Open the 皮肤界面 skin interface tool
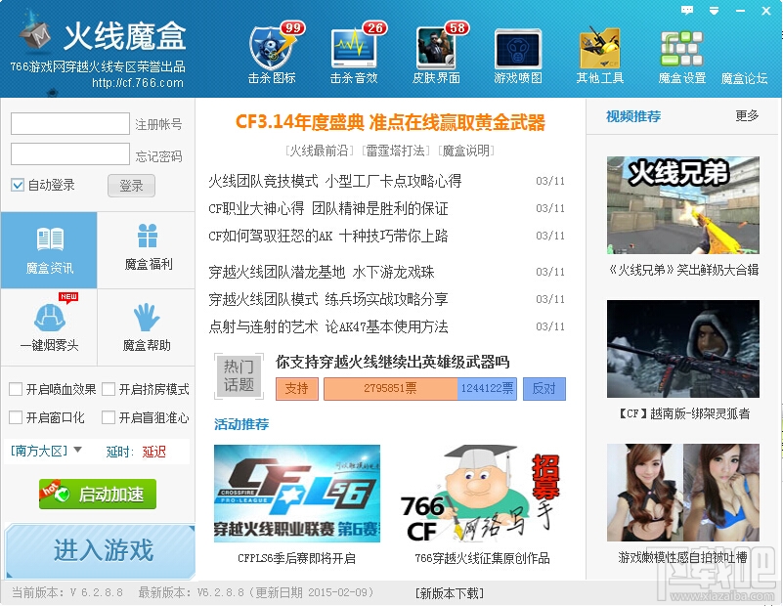 (x=436, y=54)
